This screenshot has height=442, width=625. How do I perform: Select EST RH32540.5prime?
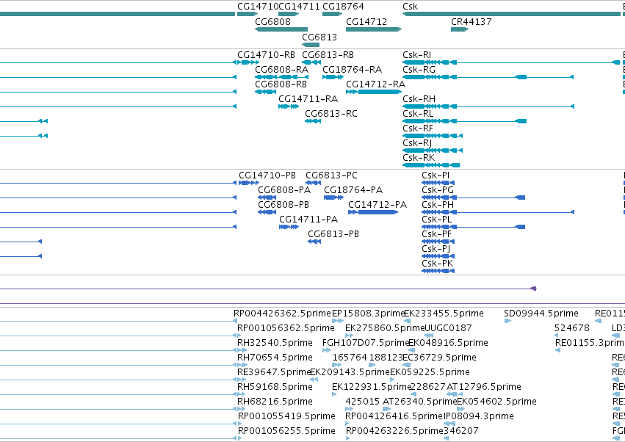click(242, 350)
